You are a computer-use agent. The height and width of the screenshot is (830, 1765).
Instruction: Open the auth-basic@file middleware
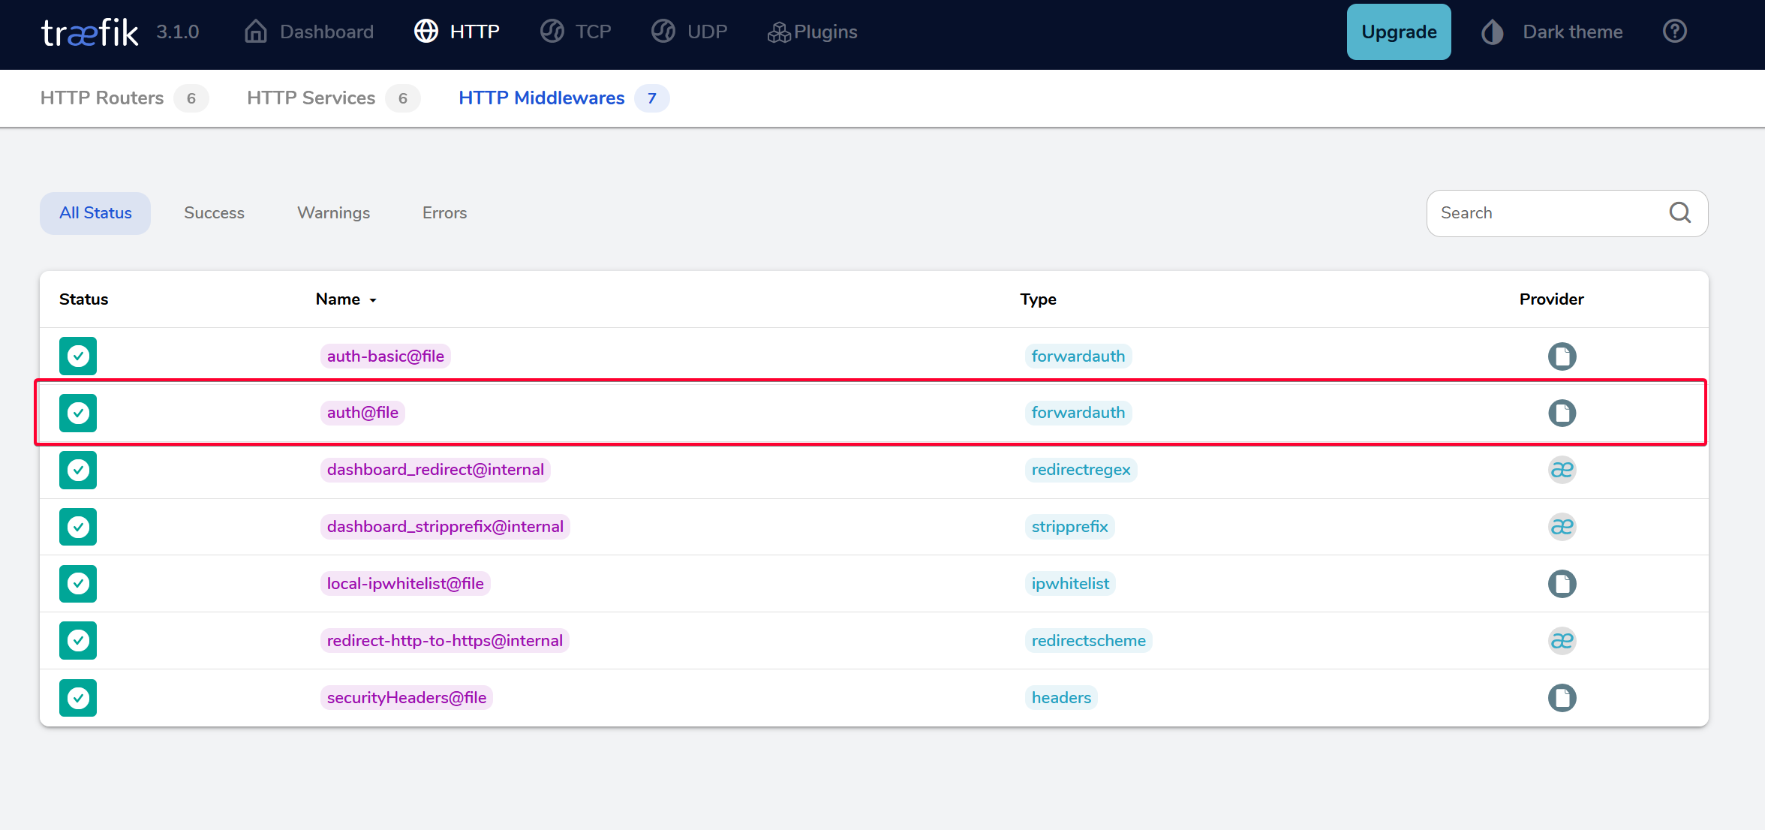click(x=386, y=356)
